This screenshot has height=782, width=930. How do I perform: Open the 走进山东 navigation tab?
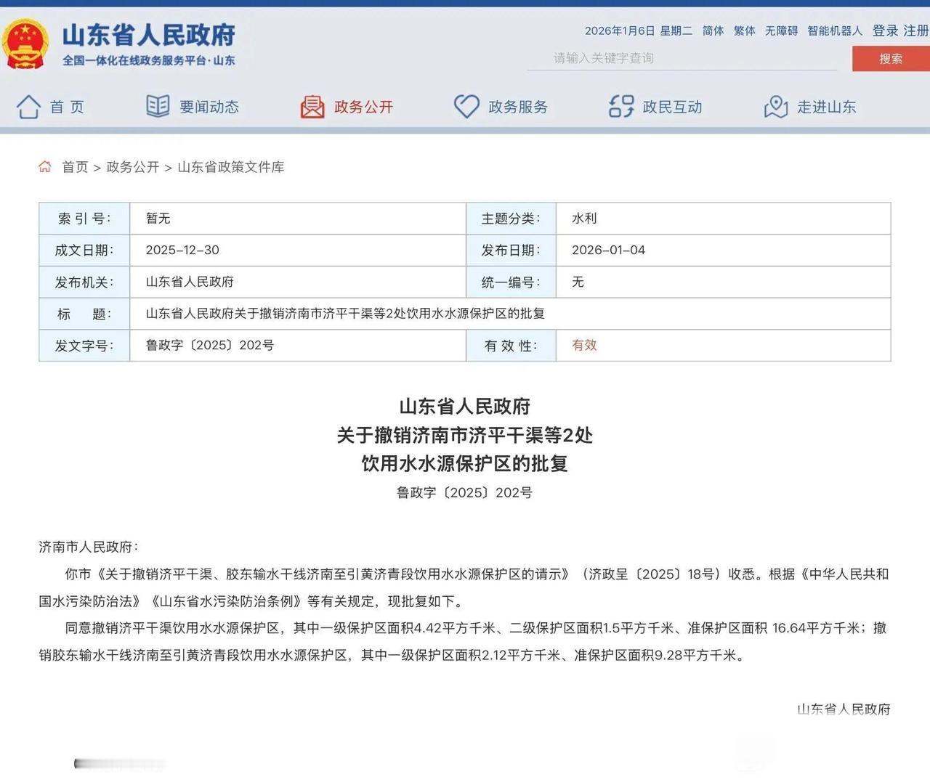click(810, 107)
